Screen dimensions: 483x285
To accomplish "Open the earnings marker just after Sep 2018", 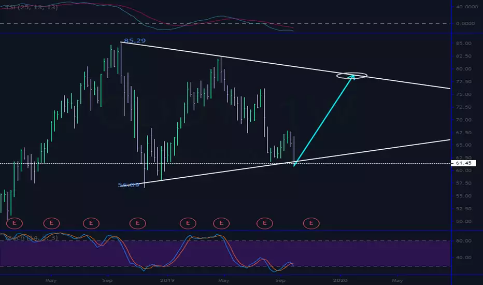I will [x=137, y=223].
